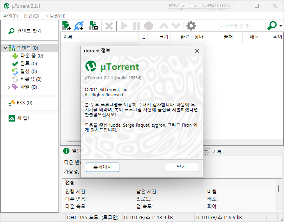Click the Remove torrent X icon

[x=109, y=26]
